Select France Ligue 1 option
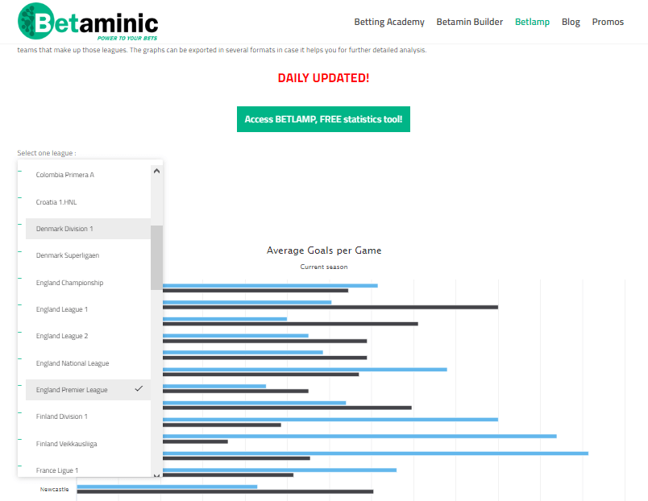This screenshot has height=501, width=648. pos(88,470)
